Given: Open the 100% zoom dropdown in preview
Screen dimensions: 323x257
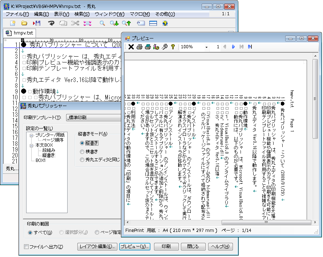Looking at the screenshot, I should click(206, 47).
